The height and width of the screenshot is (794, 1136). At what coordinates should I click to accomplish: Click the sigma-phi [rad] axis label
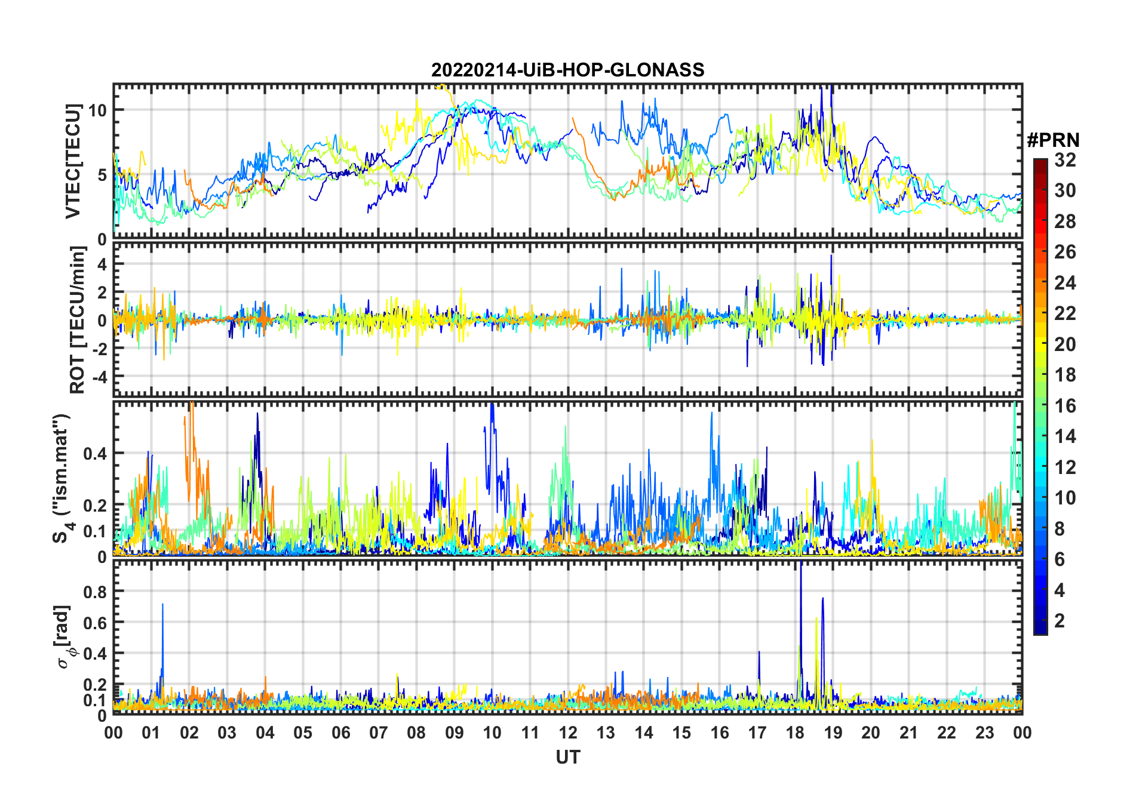[x=64, y=637]
